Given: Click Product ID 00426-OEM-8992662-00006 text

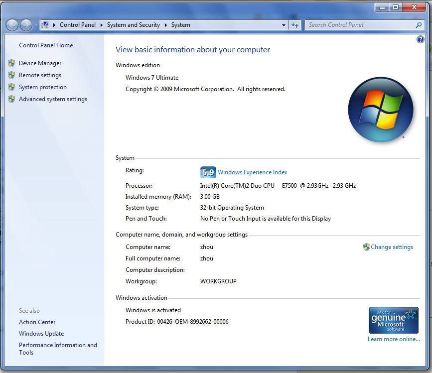Looking at the screenshot, I should (x=177, y=322).
